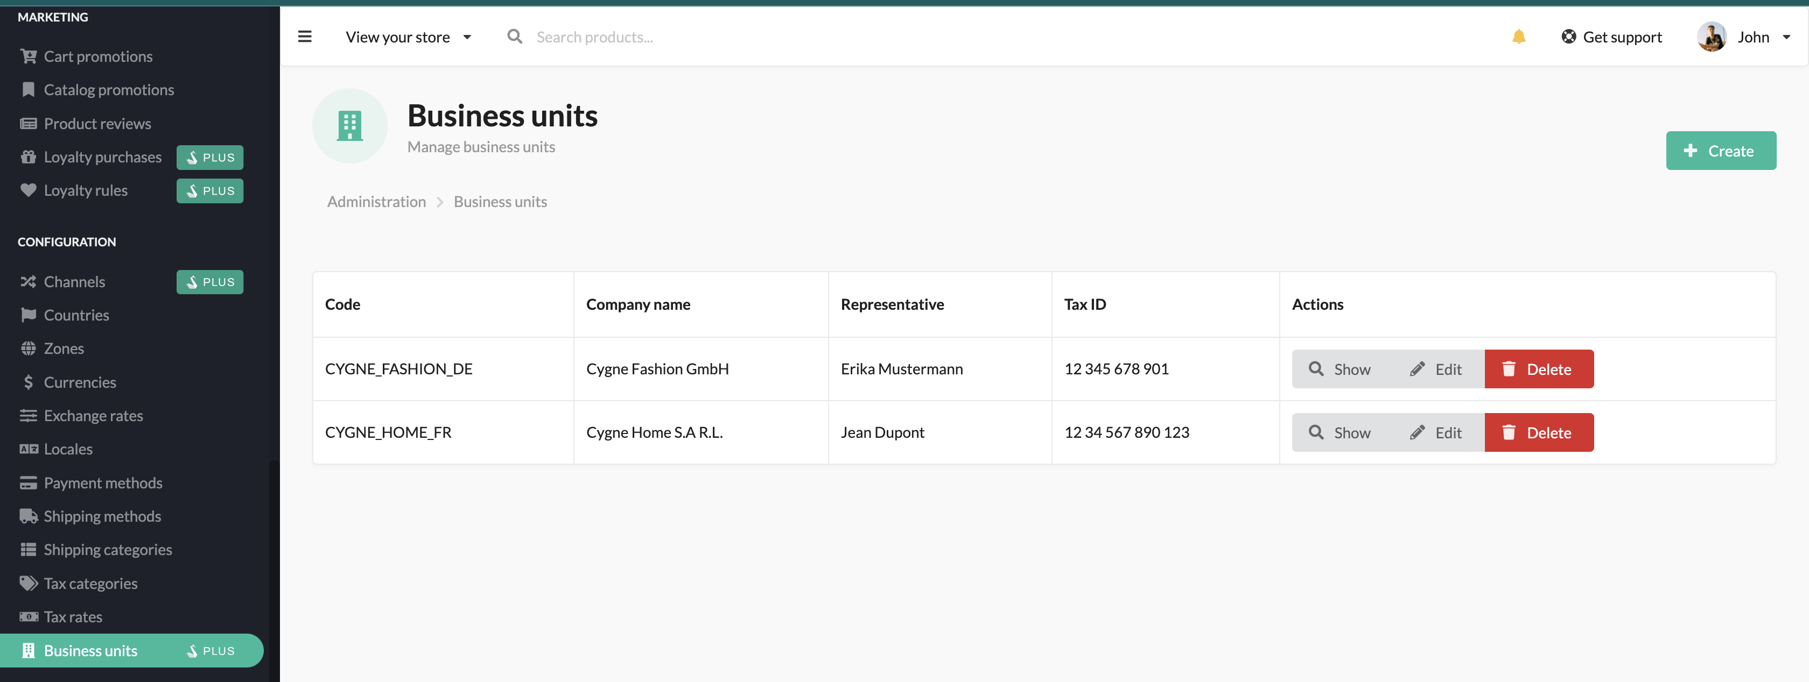Screen dimensions: 1809x682
Task: Click the Zones globe icon in sidebar
Action: (x=28, y=349)
